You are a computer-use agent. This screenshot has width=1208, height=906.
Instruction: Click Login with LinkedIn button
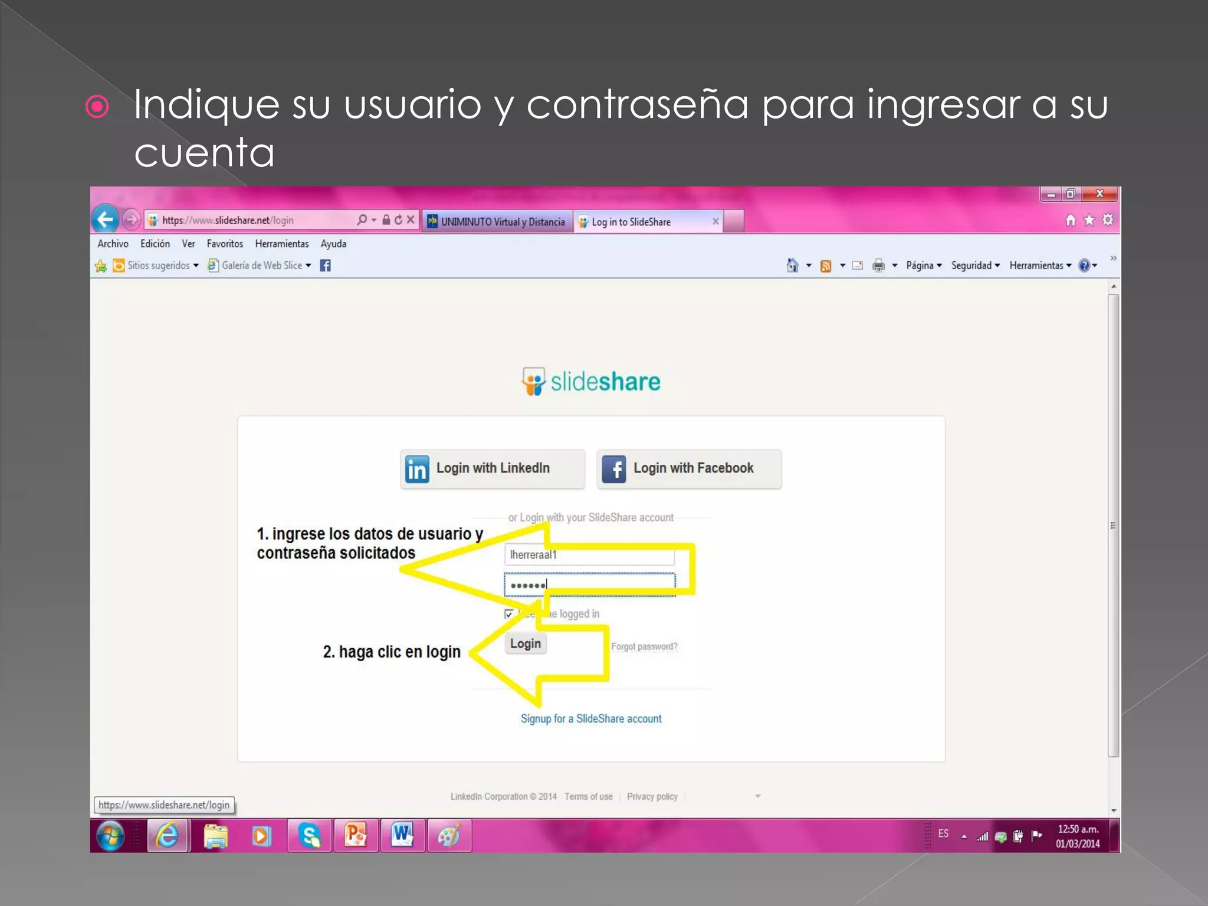coord(493,469)
